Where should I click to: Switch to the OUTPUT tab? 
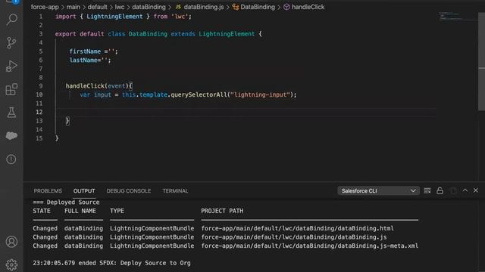click(84, 191)
